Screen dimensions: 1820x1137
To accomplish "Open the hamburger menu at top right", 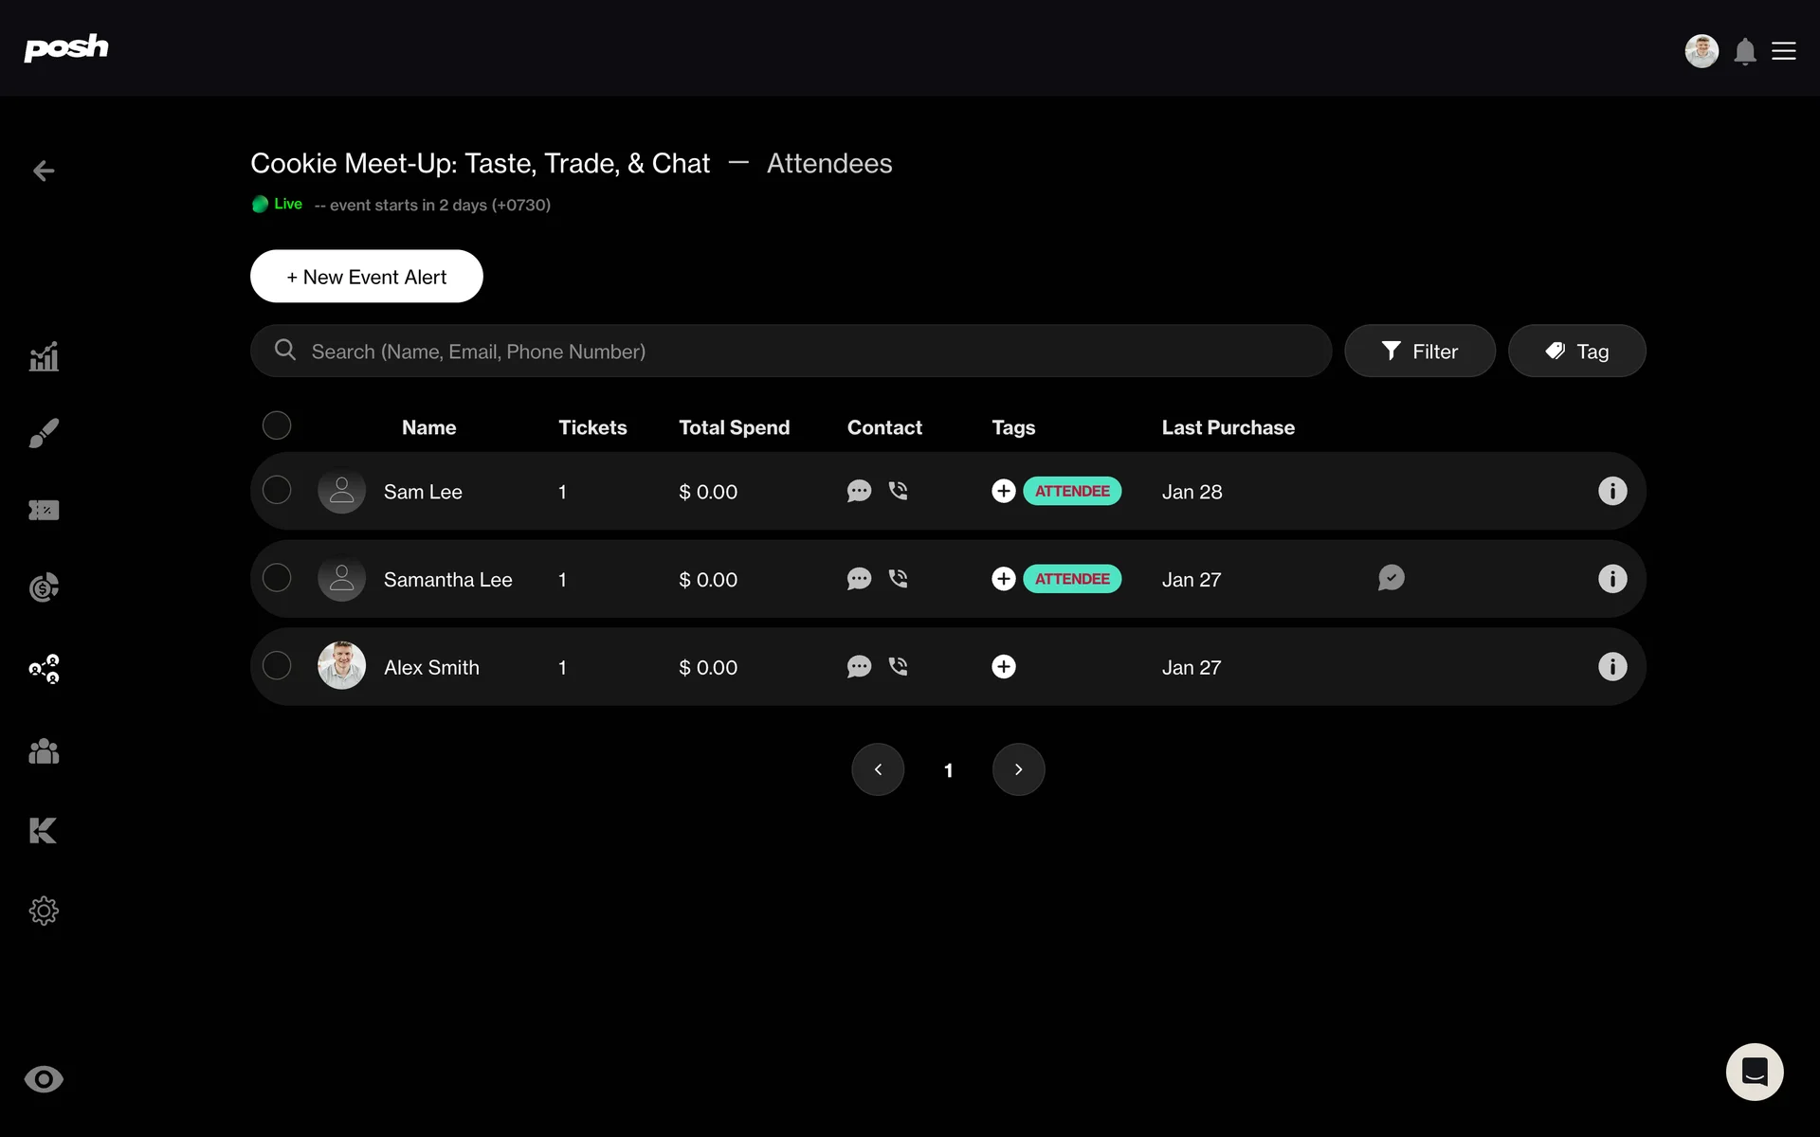I will click(x=1783, y=51).
